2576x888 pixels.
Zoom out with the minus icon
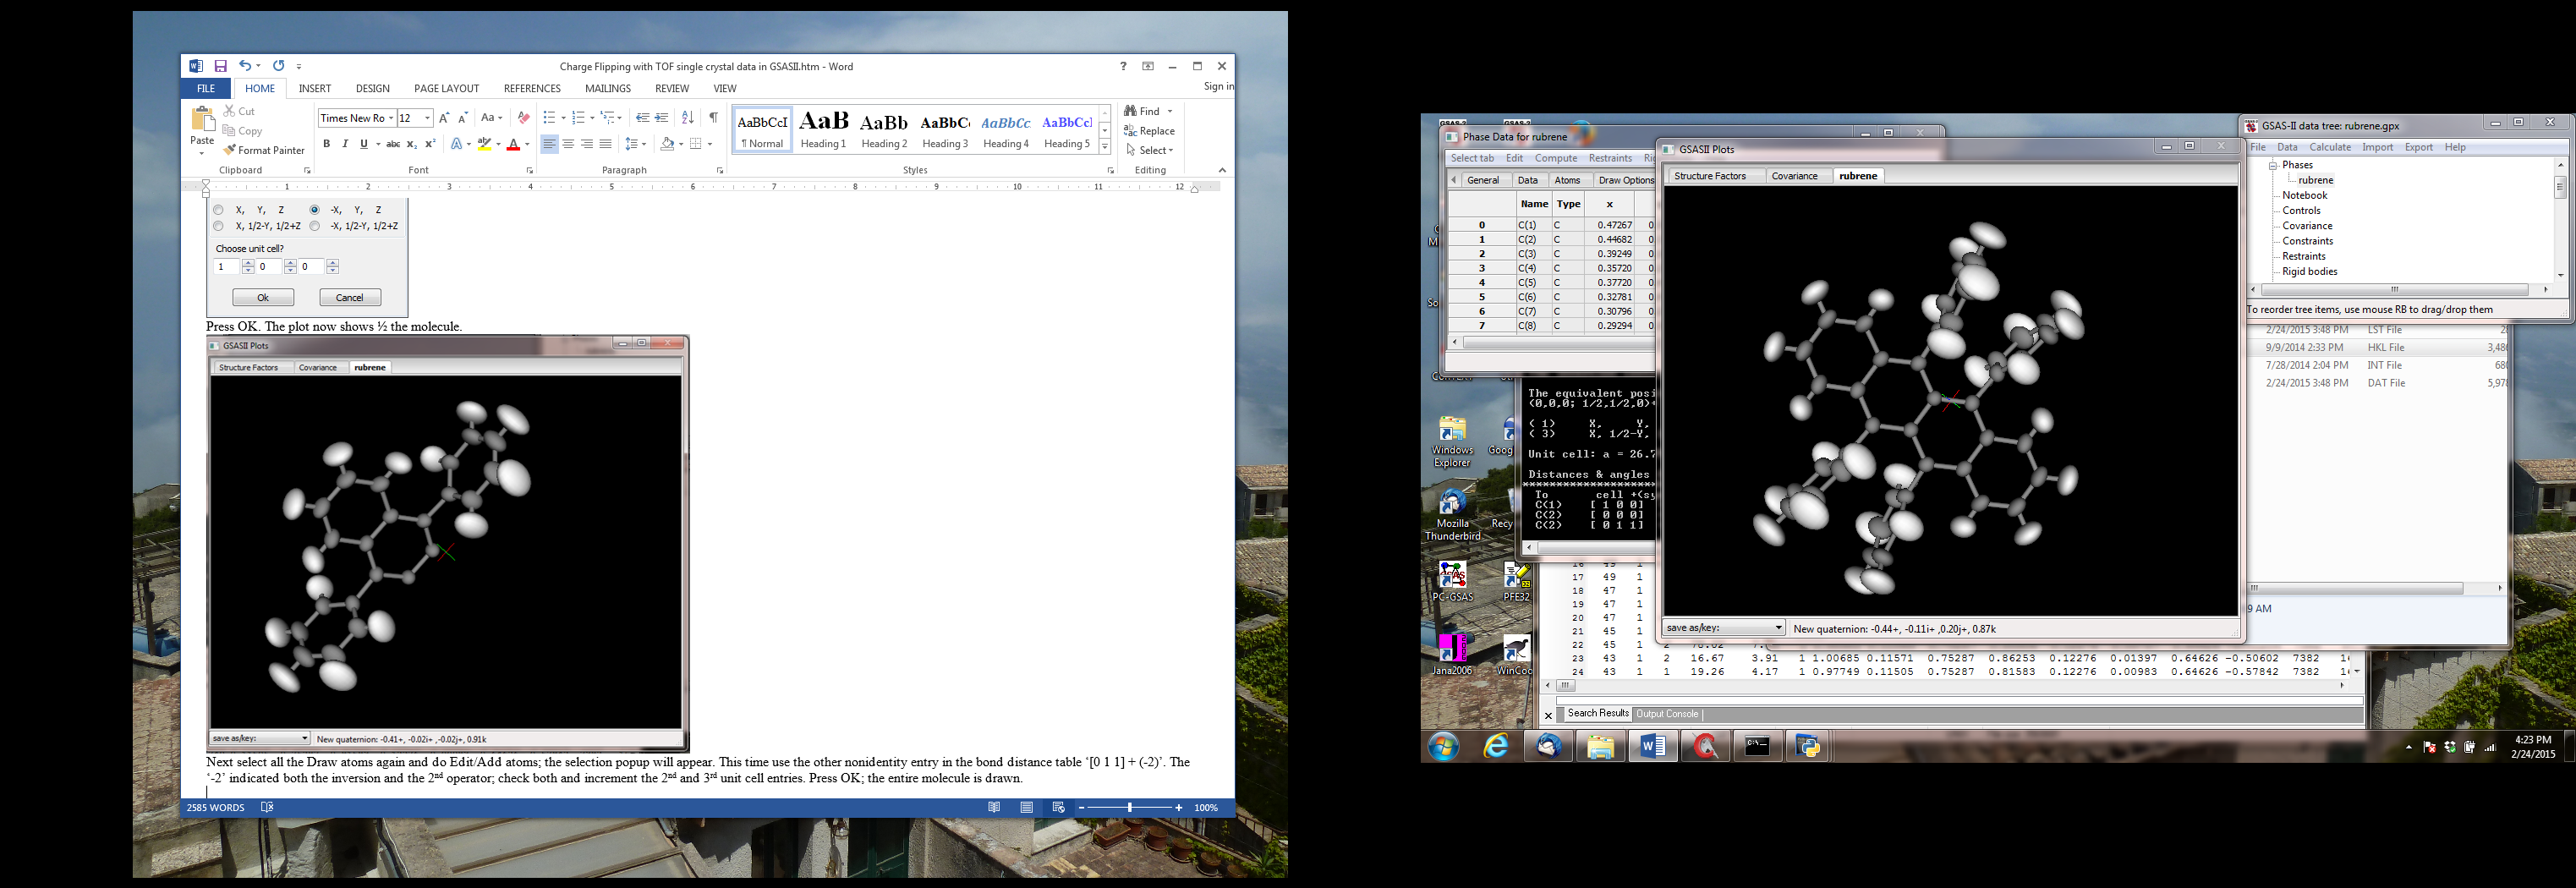1081,807
